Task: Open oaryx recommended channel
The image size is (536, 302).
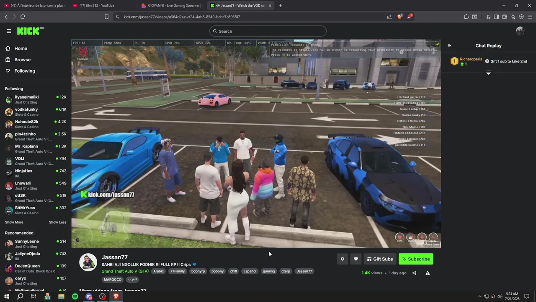Action: pyautogui.click(x=36, y=281)
